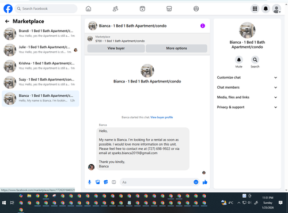Click the More options button
288x213 pixels.
pyautogui.click(x=176, y=48)
